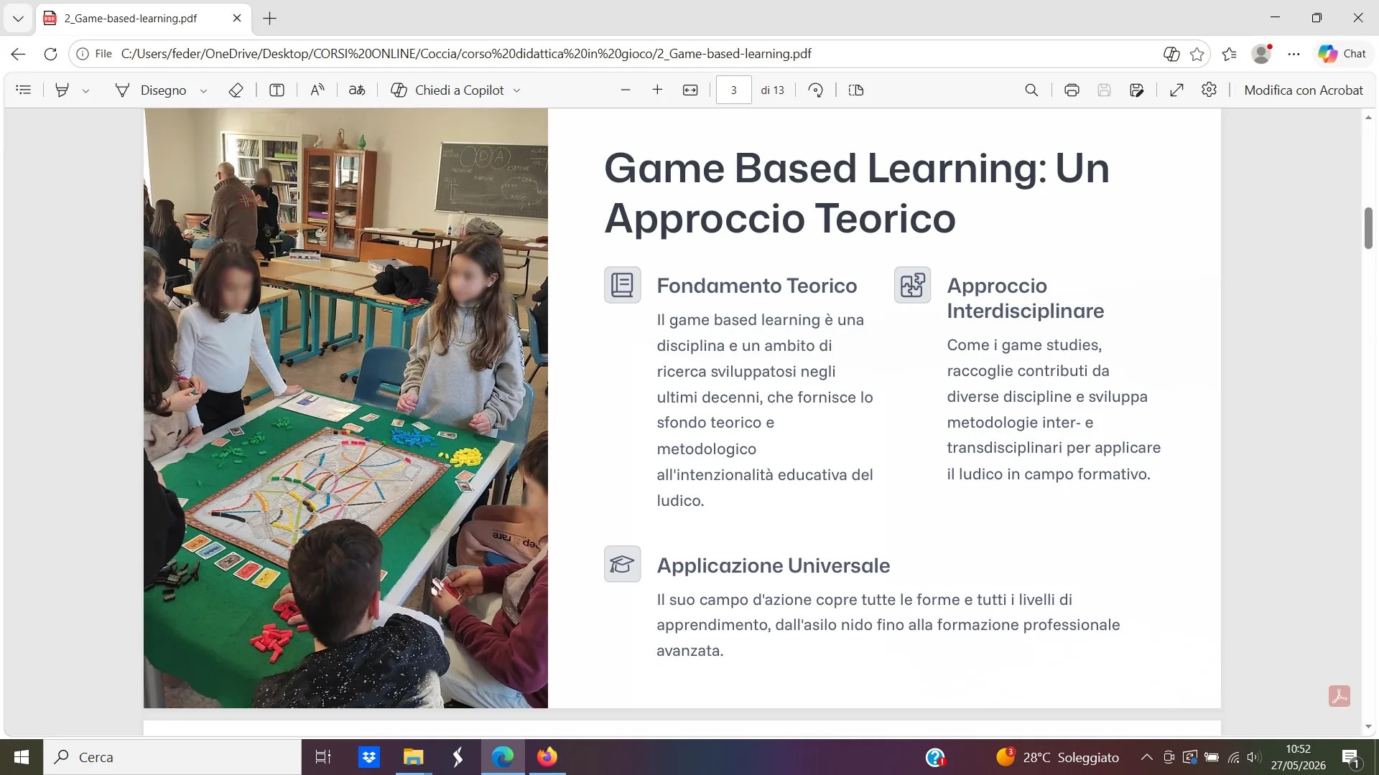
Task: Click the floating Acrobat icon
Action: (1339, 696)
